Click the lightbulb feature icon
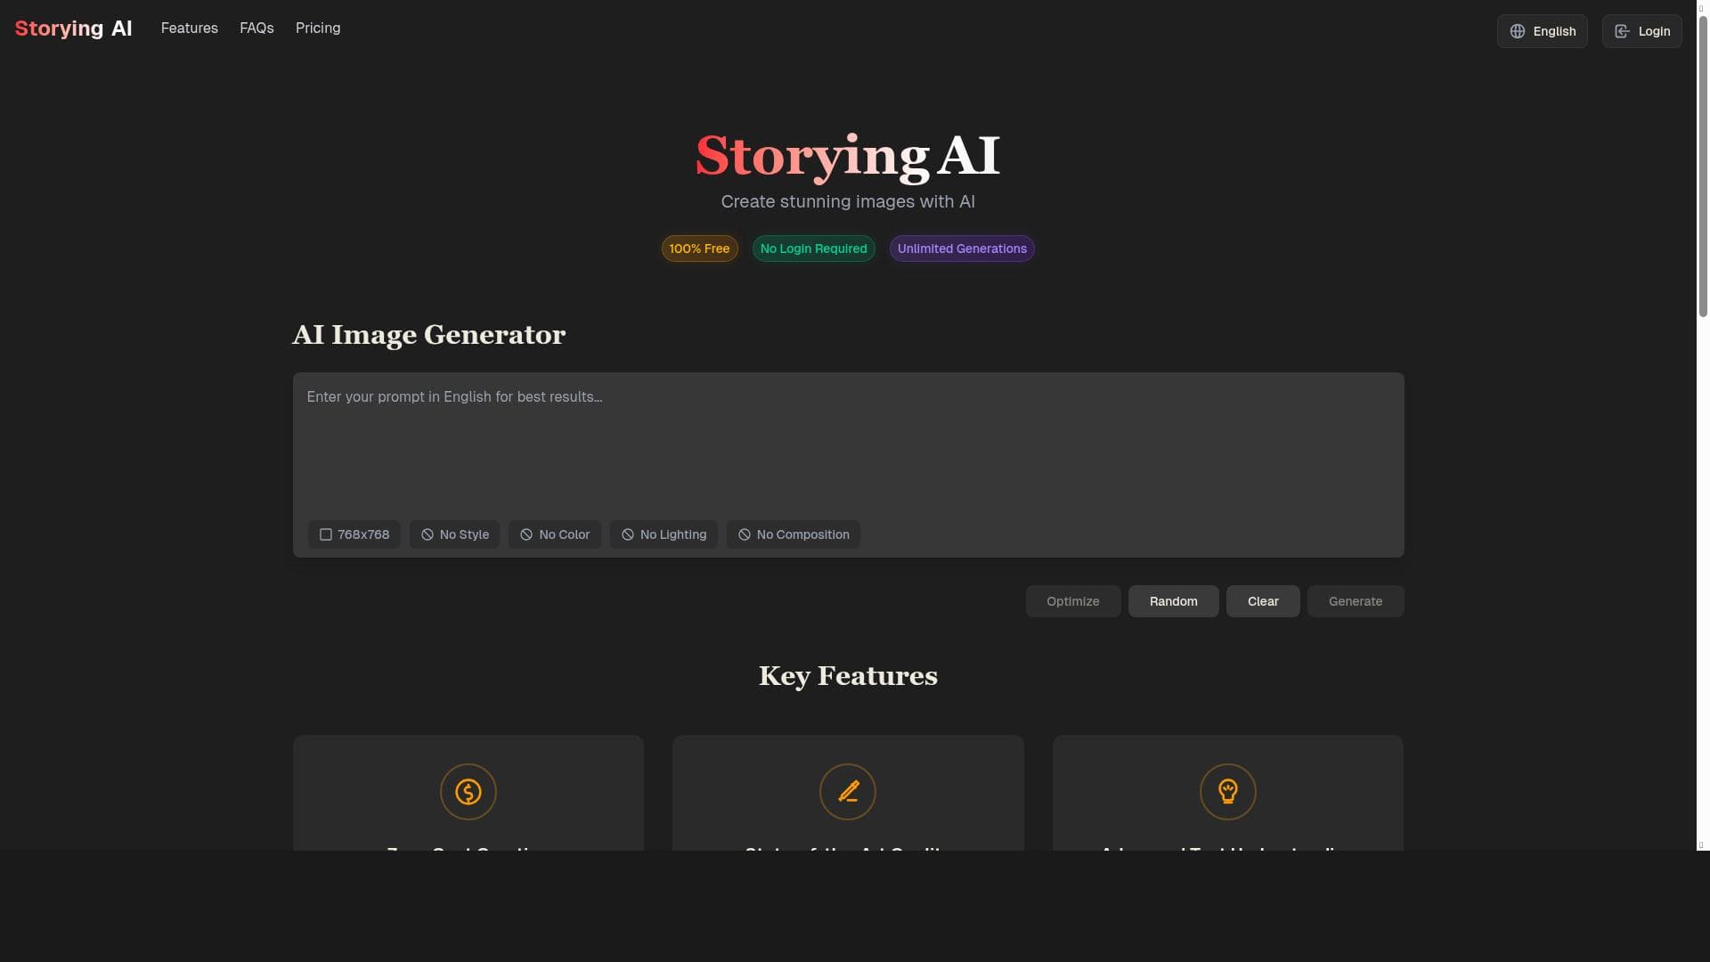The image size is (1710, 962). pyautogui.click(x=1227, y=791)
